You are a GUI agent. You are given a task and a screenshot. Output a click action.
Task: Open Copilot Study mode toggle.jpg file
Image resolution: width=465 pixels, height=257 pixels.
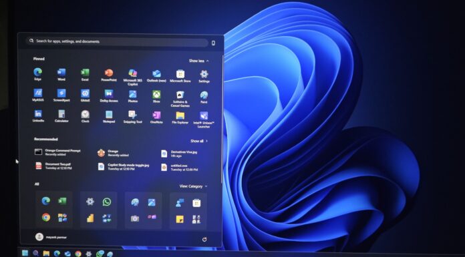[124, 167]
